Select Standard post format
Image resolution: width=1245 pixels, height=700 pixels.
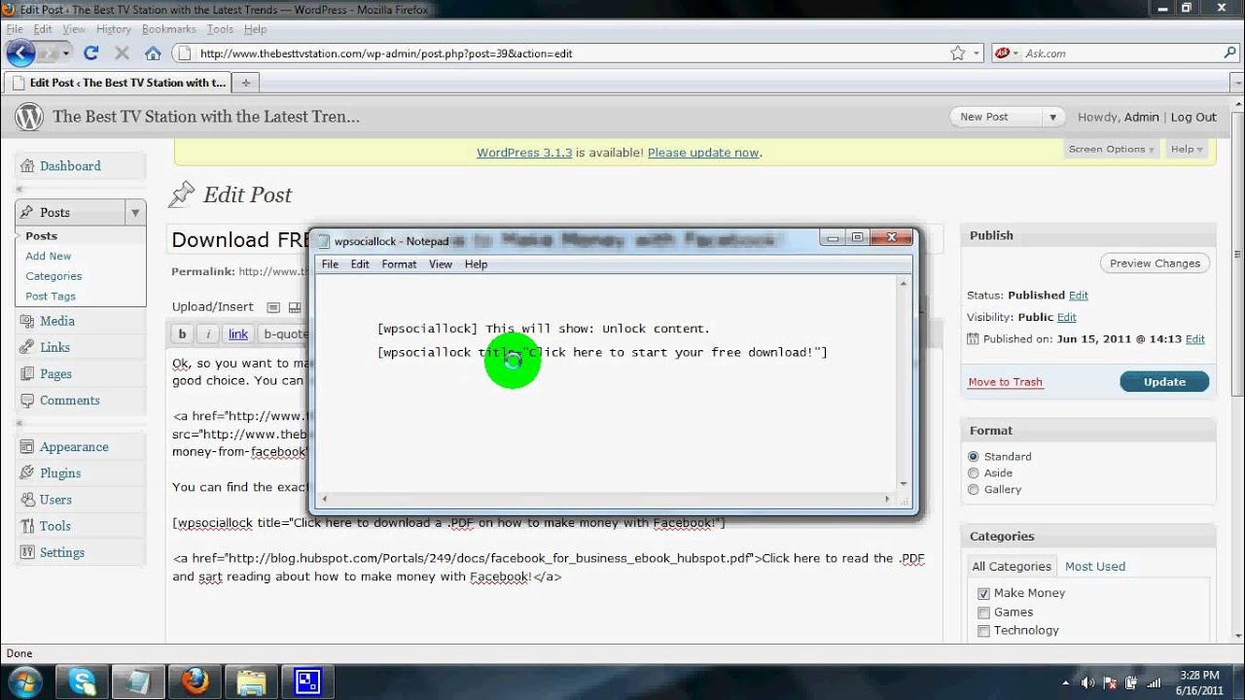[974, 457]
